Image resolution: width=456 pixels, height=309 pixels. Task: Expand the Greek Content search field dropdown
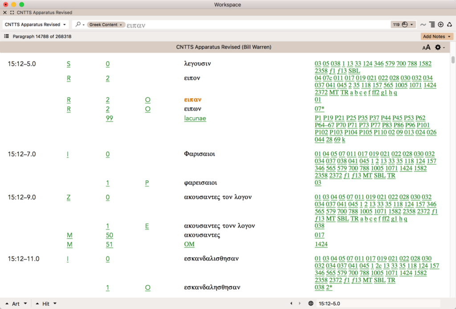tap(106, 24)
